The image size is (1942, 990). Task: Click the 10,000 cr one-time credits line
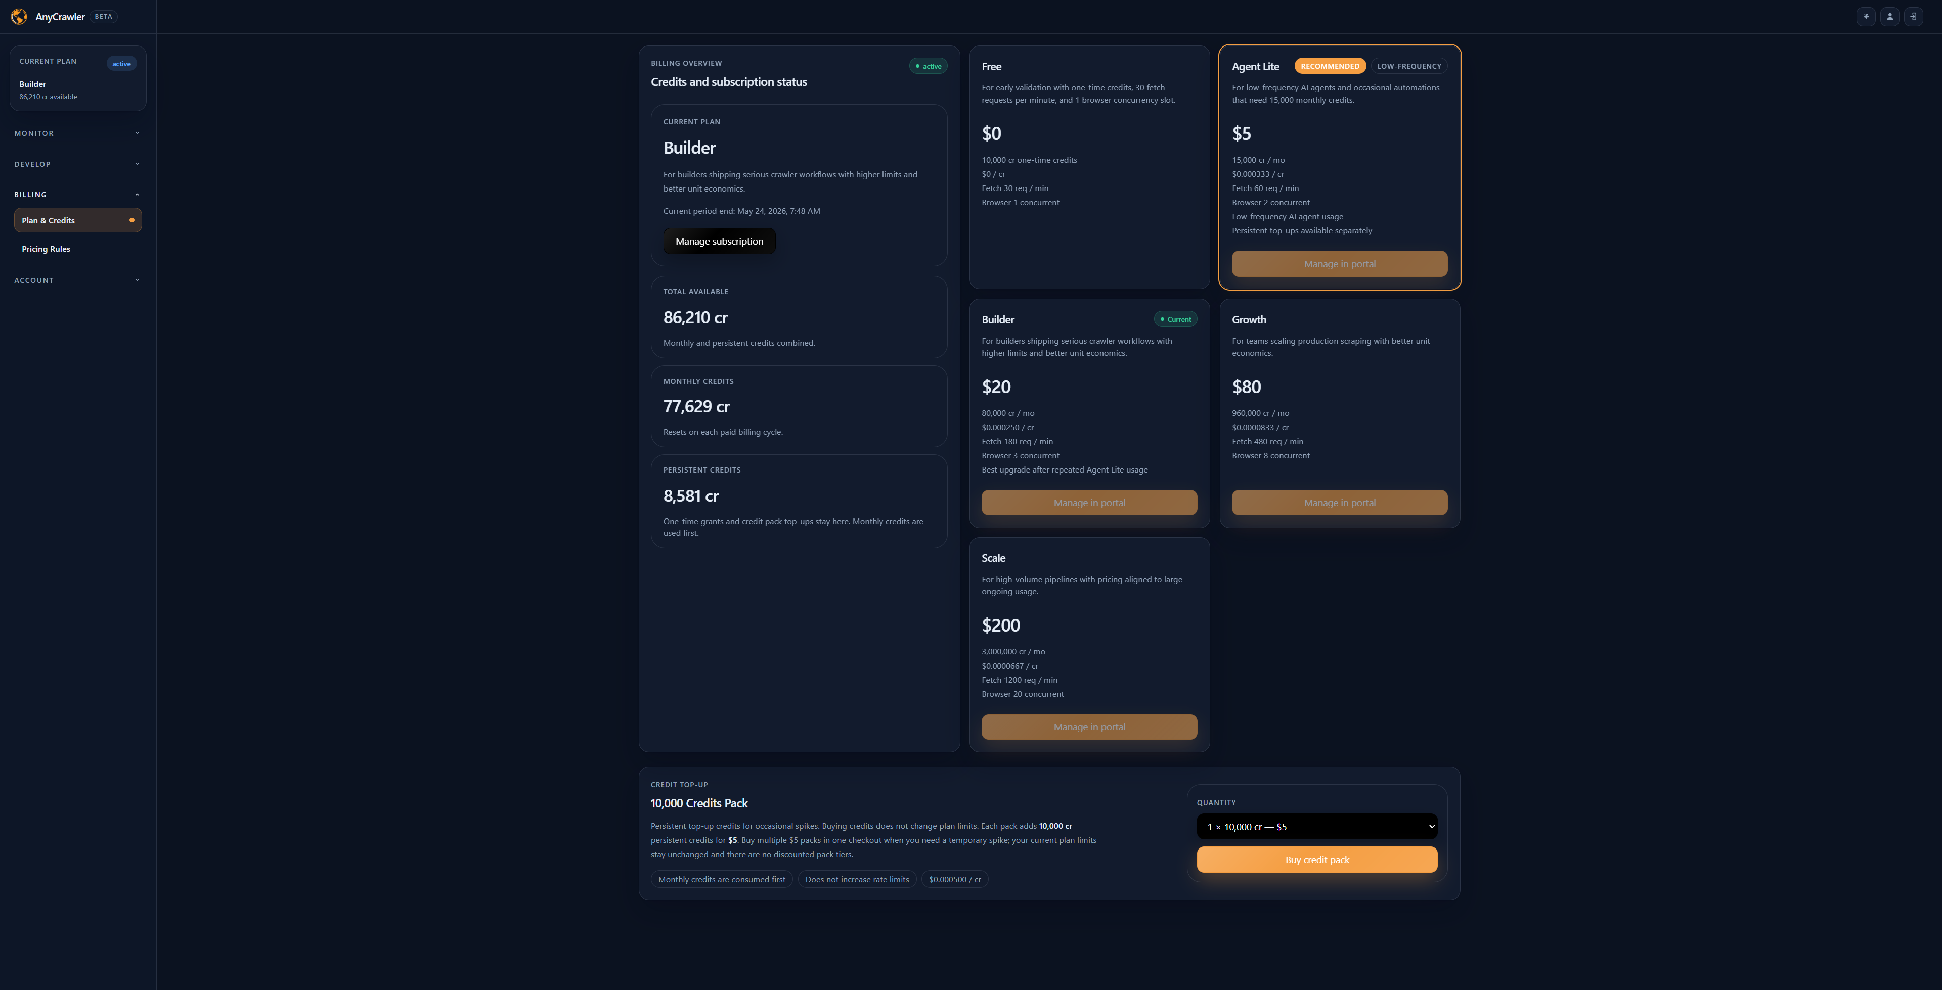1029,160
